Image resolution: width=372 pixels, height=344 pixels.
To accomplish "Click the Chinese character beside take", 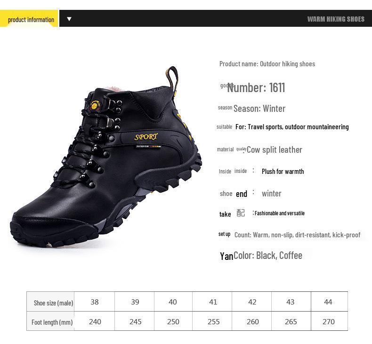I will point(241,213).
